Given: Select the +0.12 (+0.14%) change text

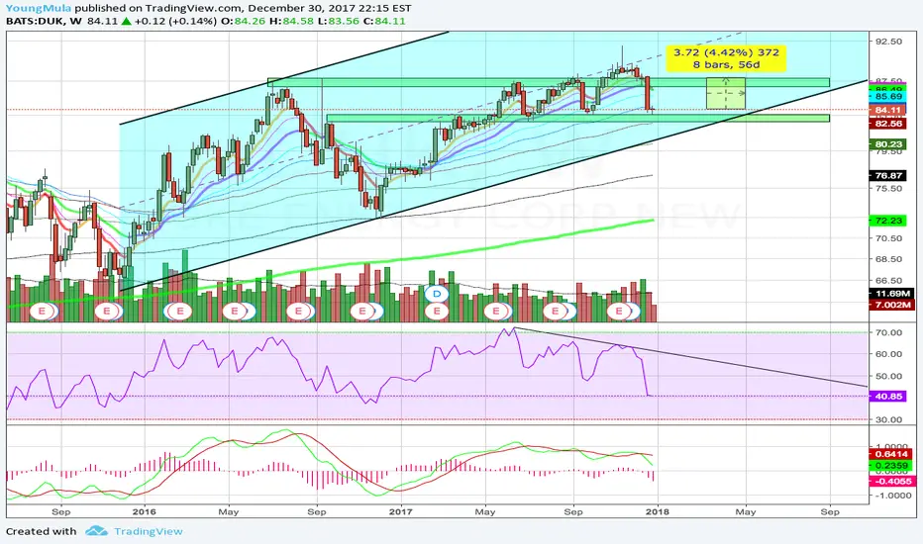Looking at the screenshot, I should (175, 21).
